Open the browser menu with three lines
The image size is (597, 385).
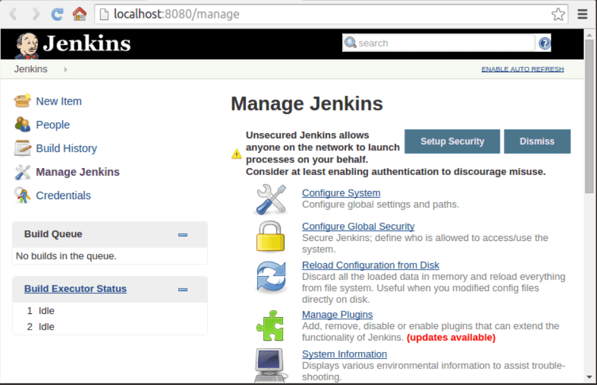pyautogui.click(x=582, y=13)
